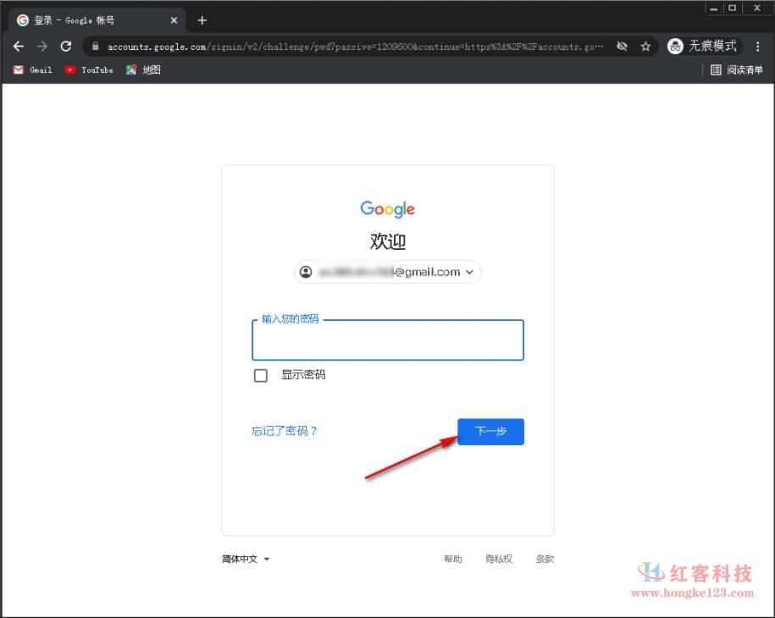Open the 隐私权 privacy link
775x618 pixels.
point(499,559)
